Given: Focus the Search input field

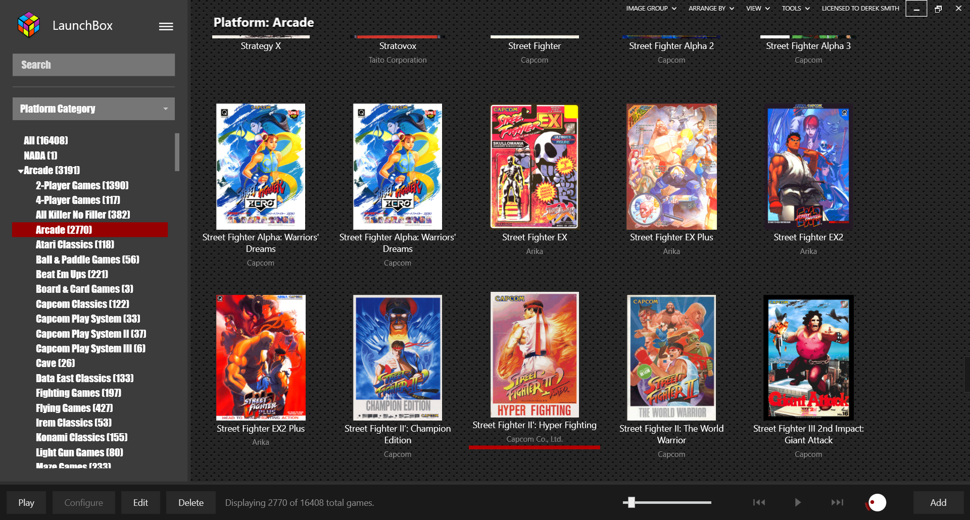Looking at the screenshot, I should pos(93,65).
